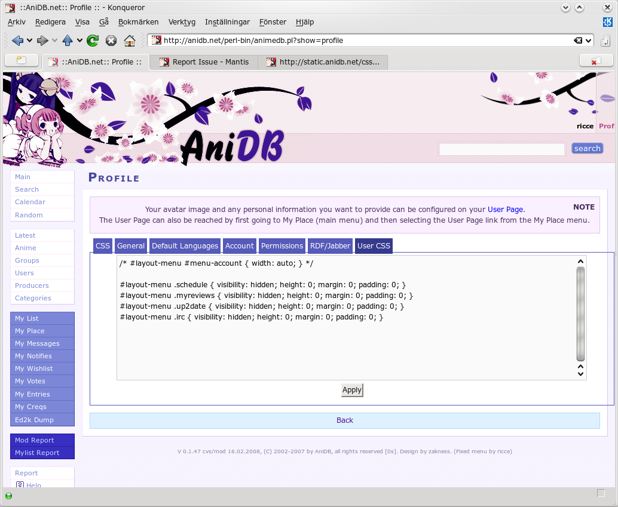Click the AniDB search input field
Image resolution: width=618 pixels, height=507 pixels.
pyautogui.click(x=502, y=149)
